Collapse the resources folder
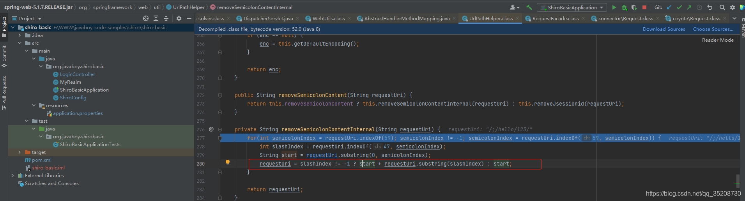This screenshot has height=201, width=745. coord(34,106)
